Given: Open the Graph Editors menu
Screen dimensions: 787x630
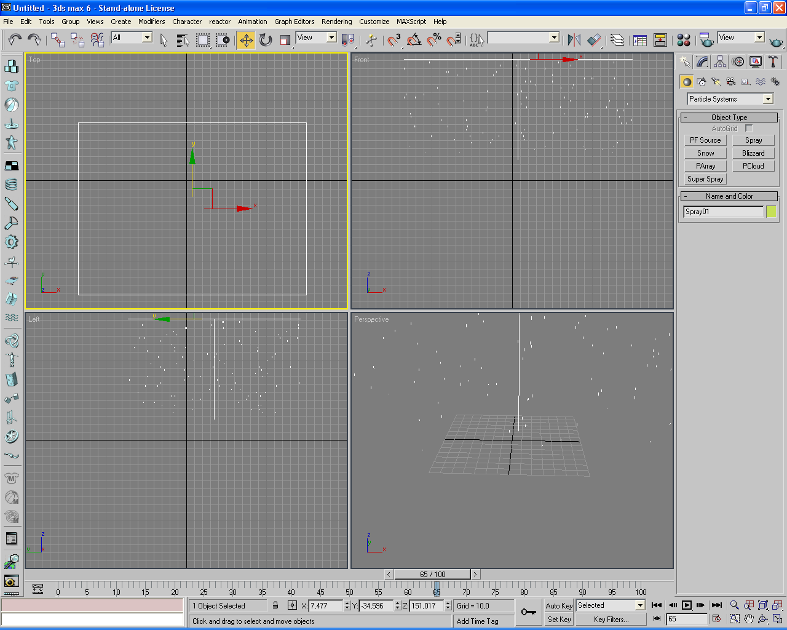Looking at the screenshot, I should click(x=294, y=22).
